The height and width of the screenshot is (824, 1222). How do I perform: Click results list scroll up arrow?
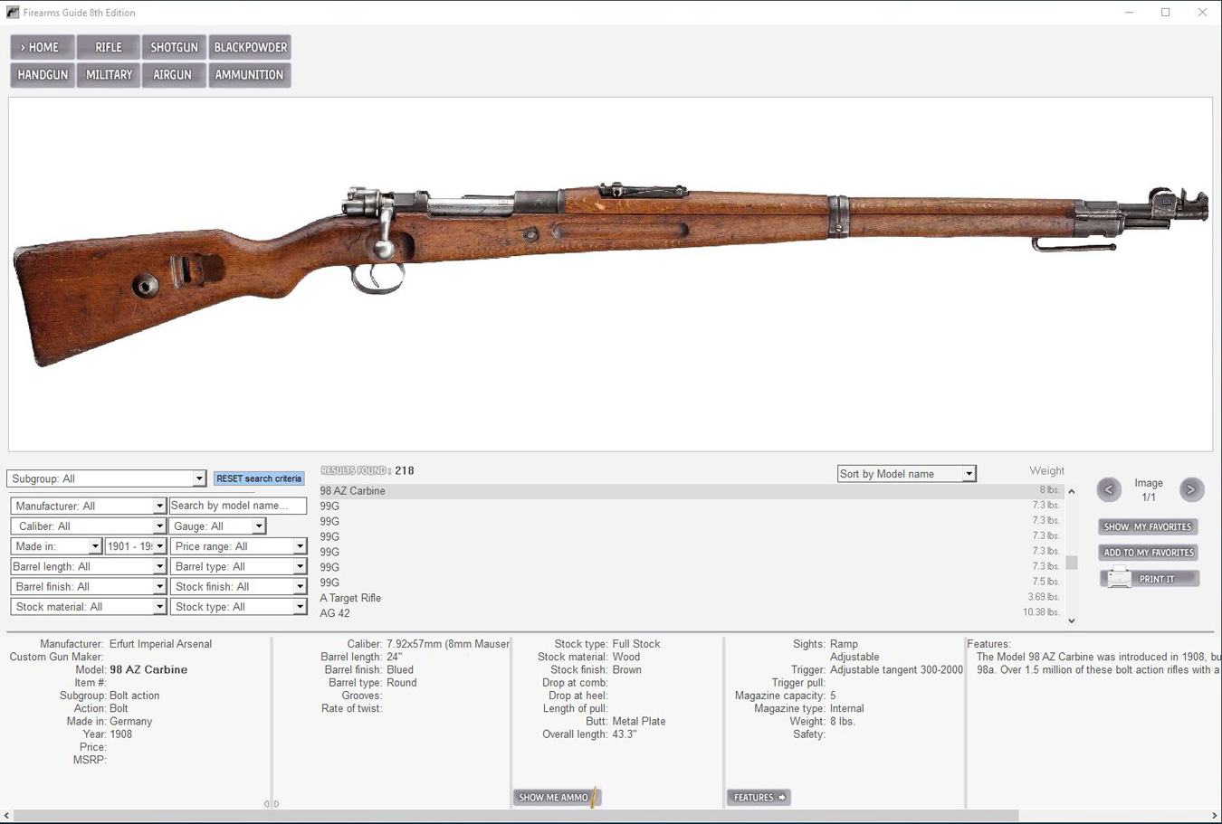click(x=1072, y=491)
